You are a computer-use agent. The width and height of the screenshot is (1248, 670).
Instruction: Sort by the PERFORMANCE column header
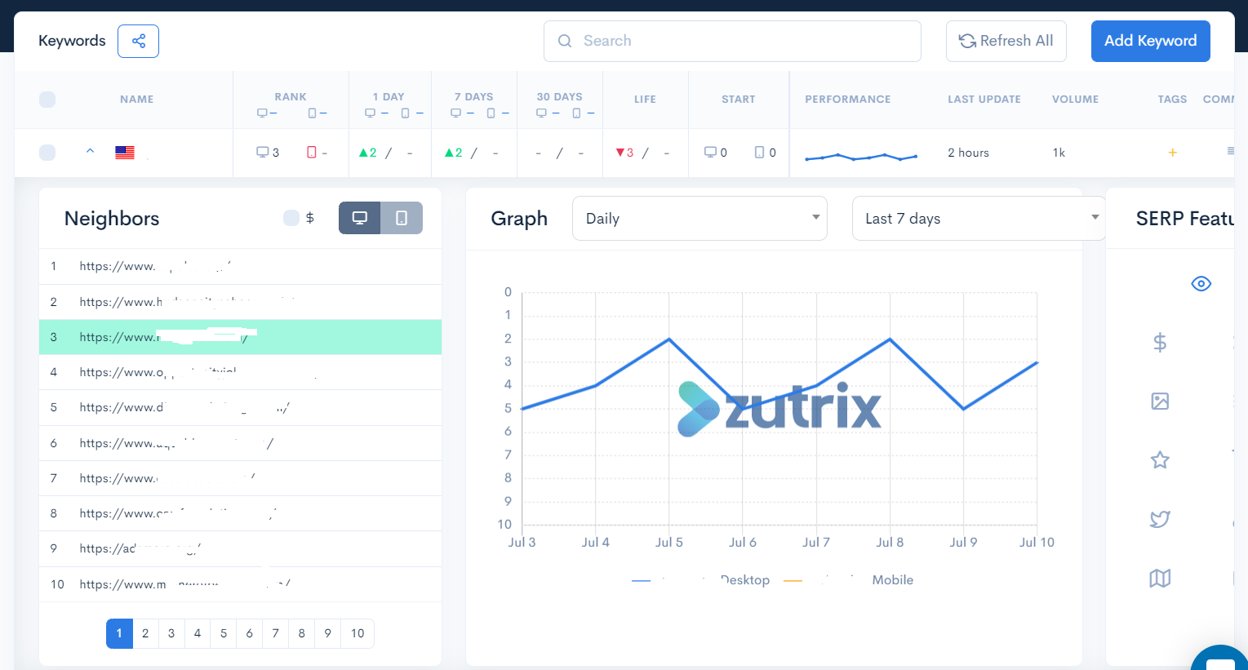click(x=848, y=100)
